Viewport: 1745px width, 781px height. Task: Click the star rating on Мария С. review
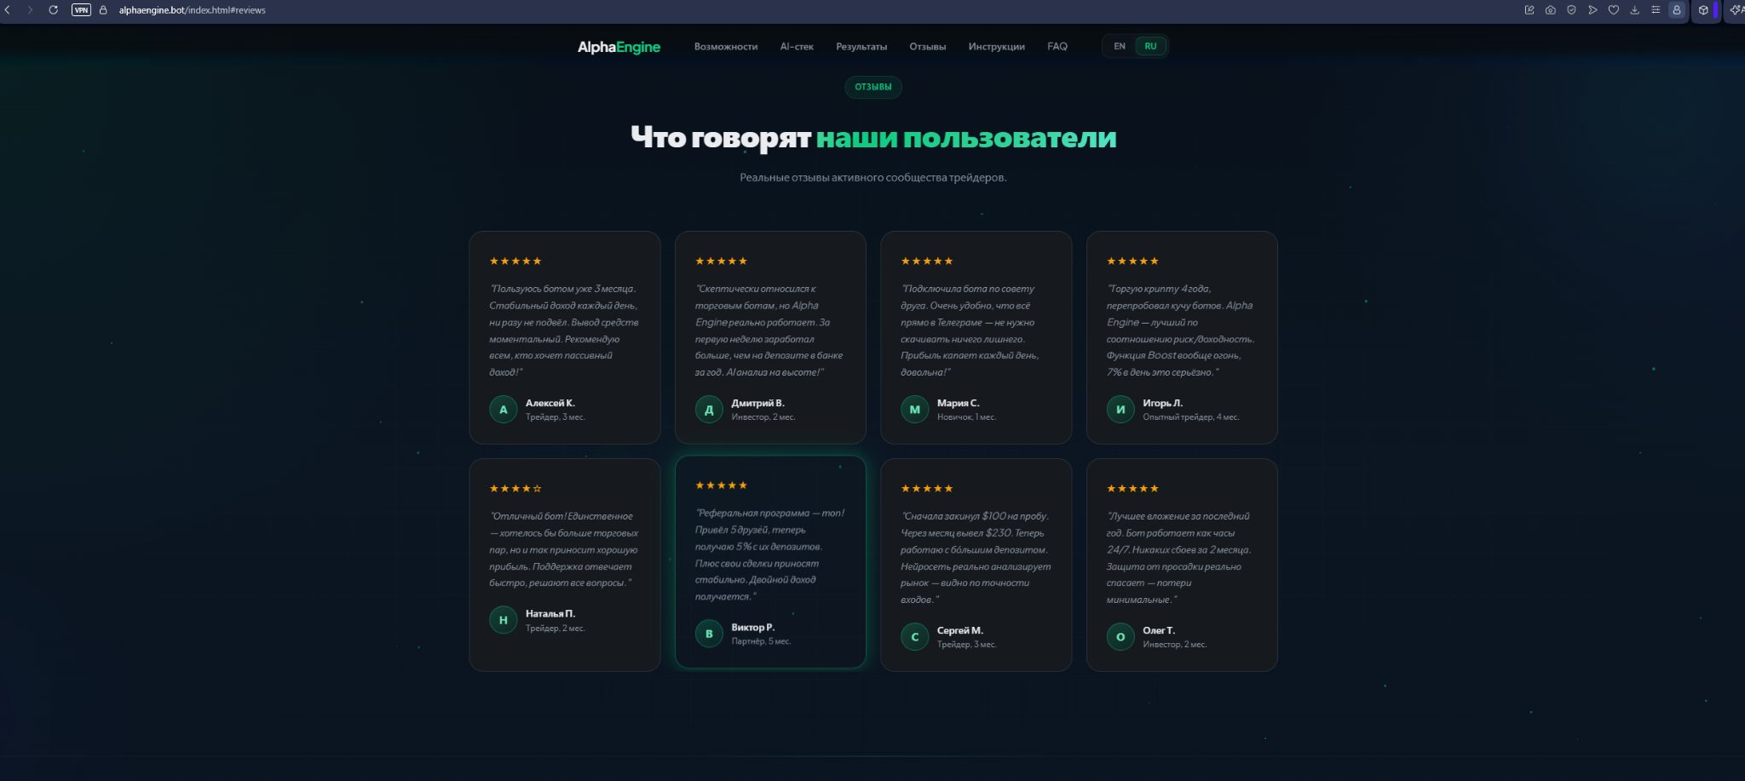tap(927, 261)
